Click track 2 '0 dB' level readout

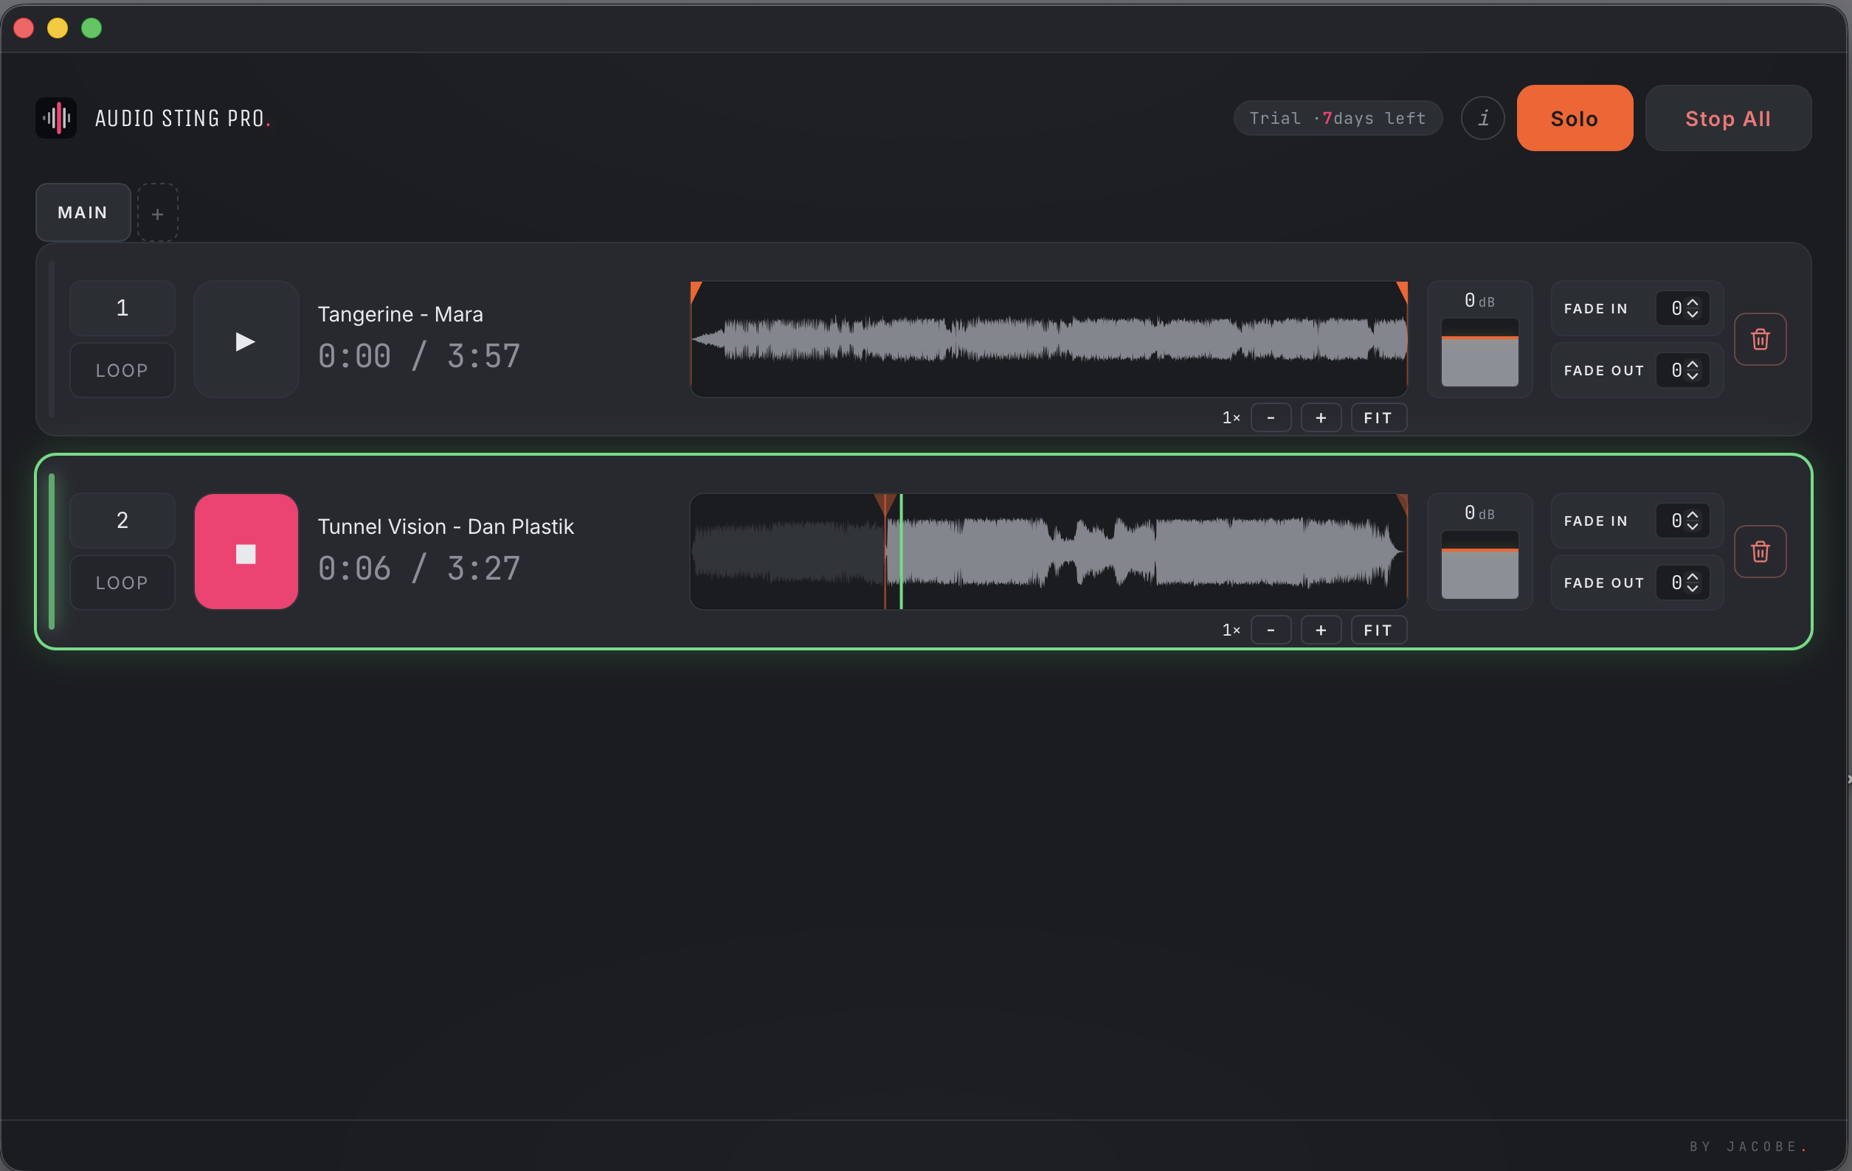coord(1479,512)
